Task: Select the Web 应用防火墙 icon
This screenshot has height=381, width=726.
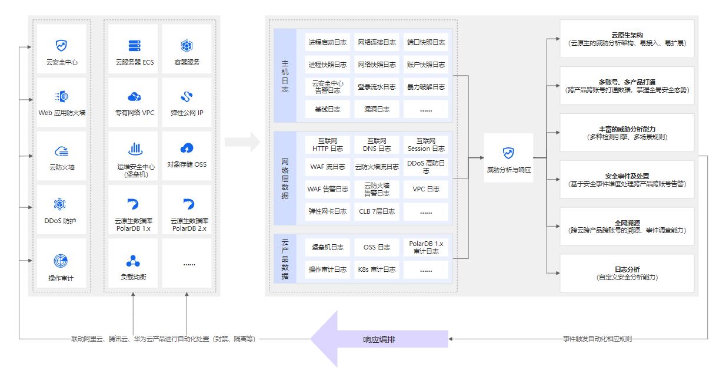Action: [61, 96]
